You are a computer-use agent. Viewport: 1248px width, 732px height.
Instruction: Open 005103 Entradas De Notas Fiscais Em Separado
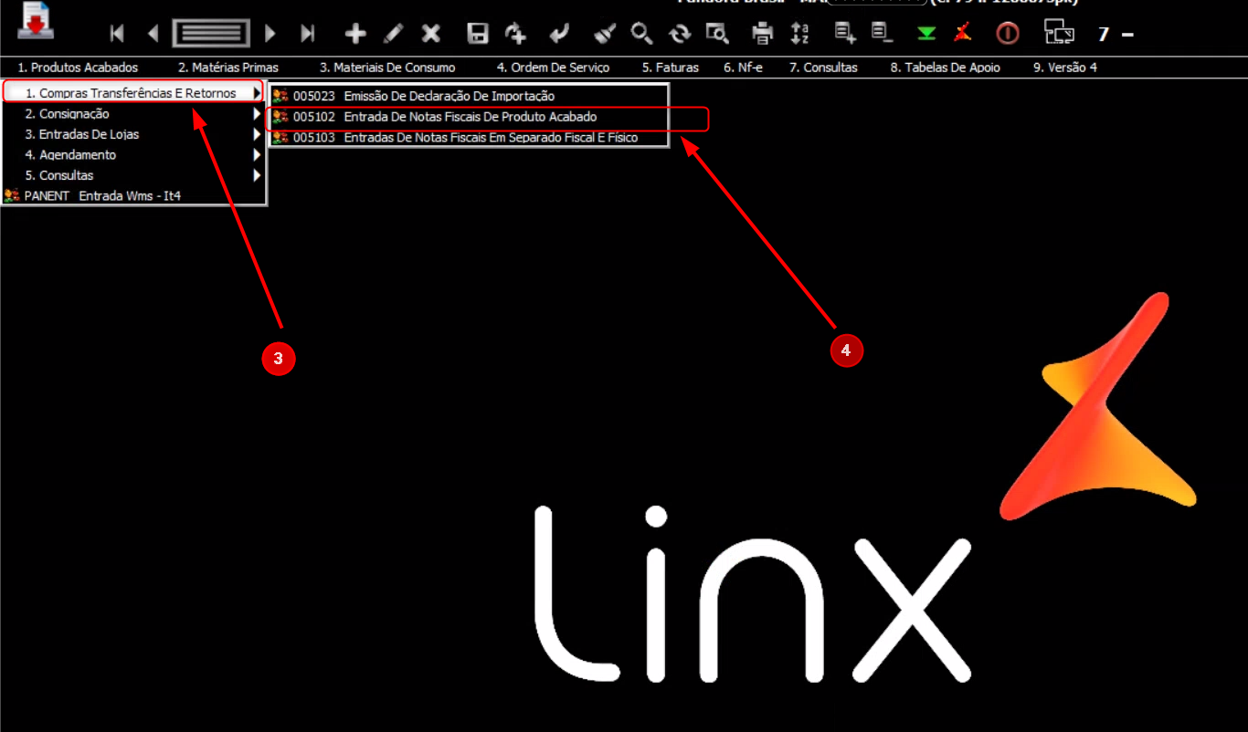(469, 138)
